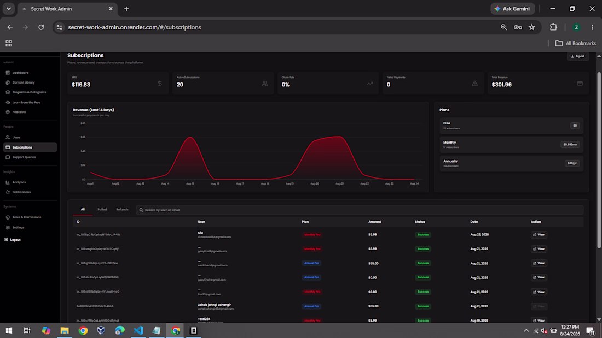Select the Subscriptions sidebar item
Viewport: 602px width, 338px height.
pyautogui.click(x=30, y=147)
